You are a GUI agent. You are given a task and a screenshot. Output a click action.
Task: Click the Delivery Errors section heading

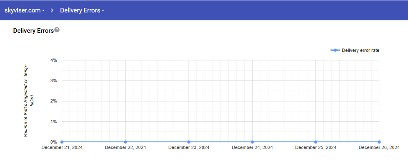tap(33, 31)
